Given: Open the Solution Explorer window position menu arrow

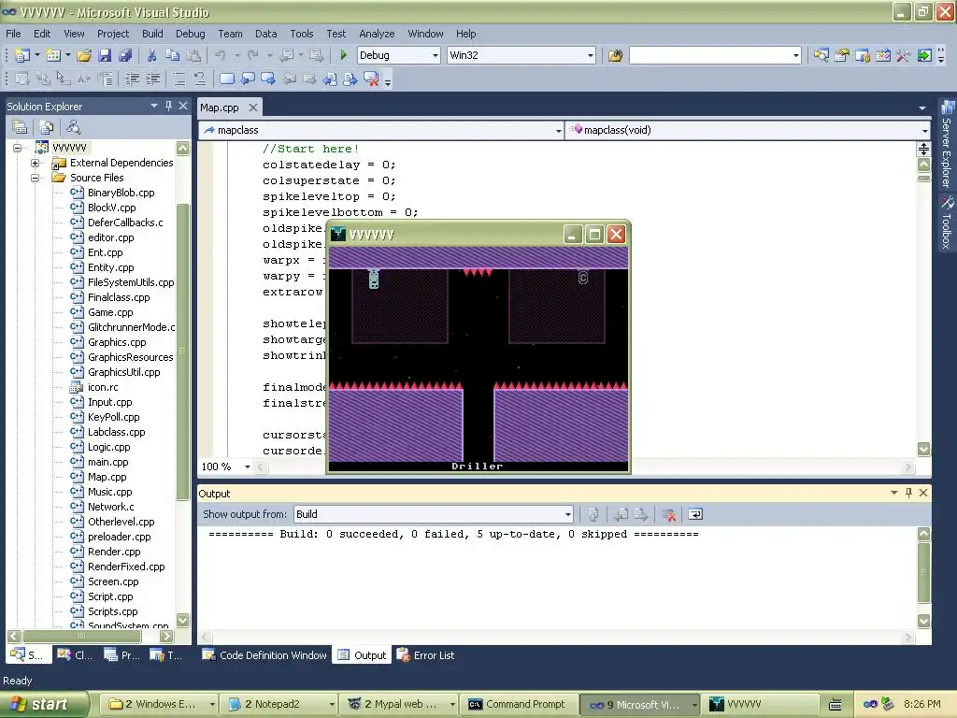Looking at the screenshot, I should pyautogui.click(x=154, y=106).
